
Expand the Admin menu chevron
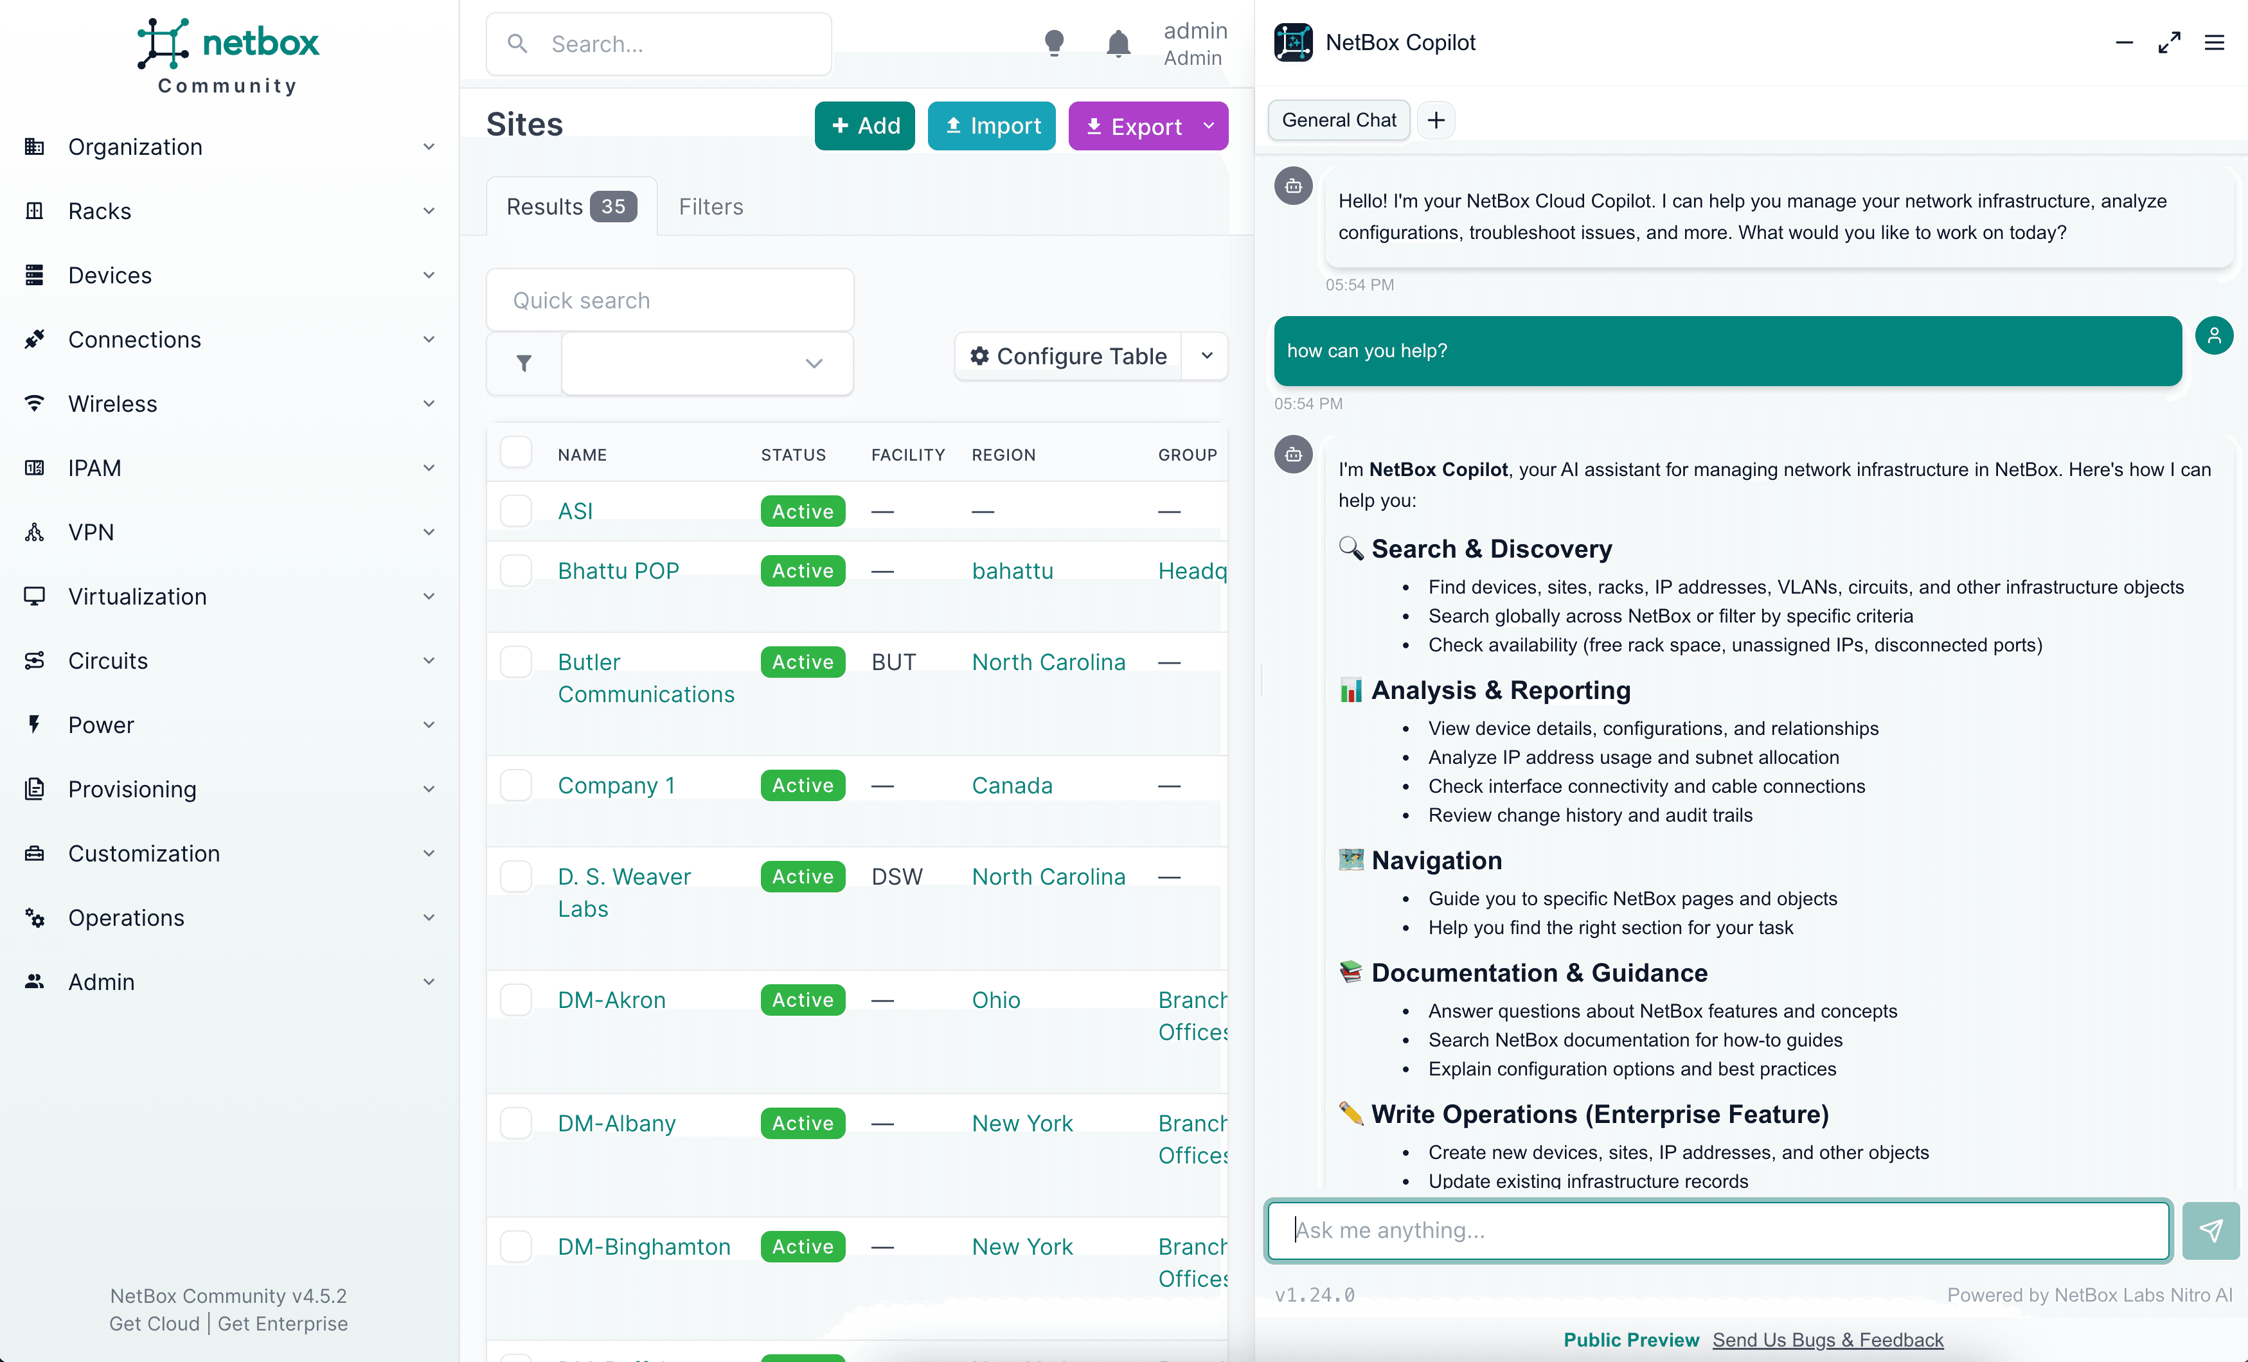click(429, 982)
